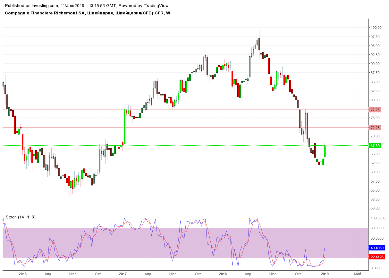This screenshot has width=389, height=278.
Task: Click the 55.00 price axis label
Action: tap(376, 190)
